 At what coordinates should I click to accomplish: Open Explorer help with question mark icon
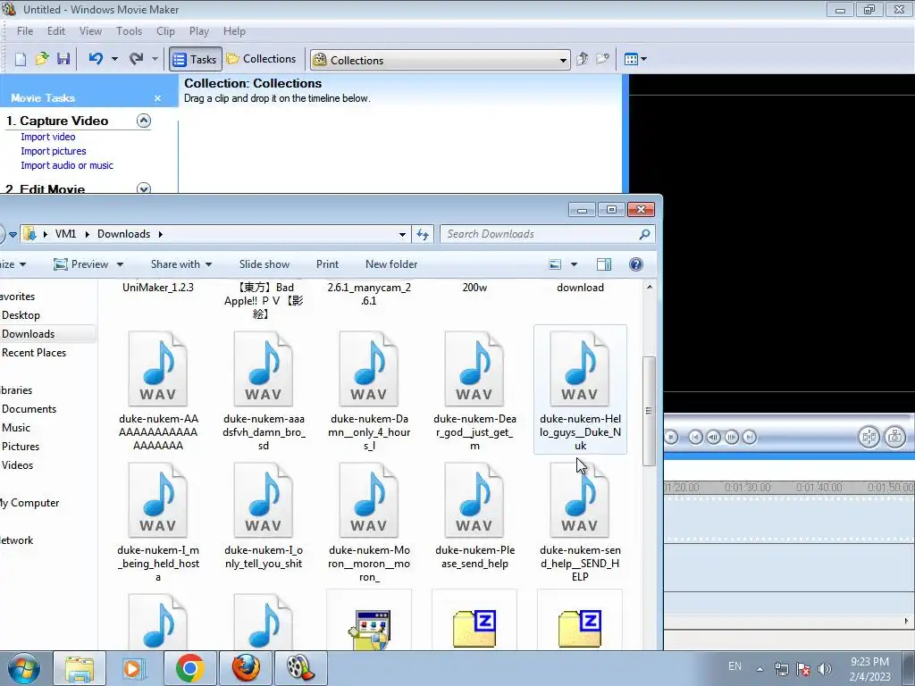click(636, 264)
